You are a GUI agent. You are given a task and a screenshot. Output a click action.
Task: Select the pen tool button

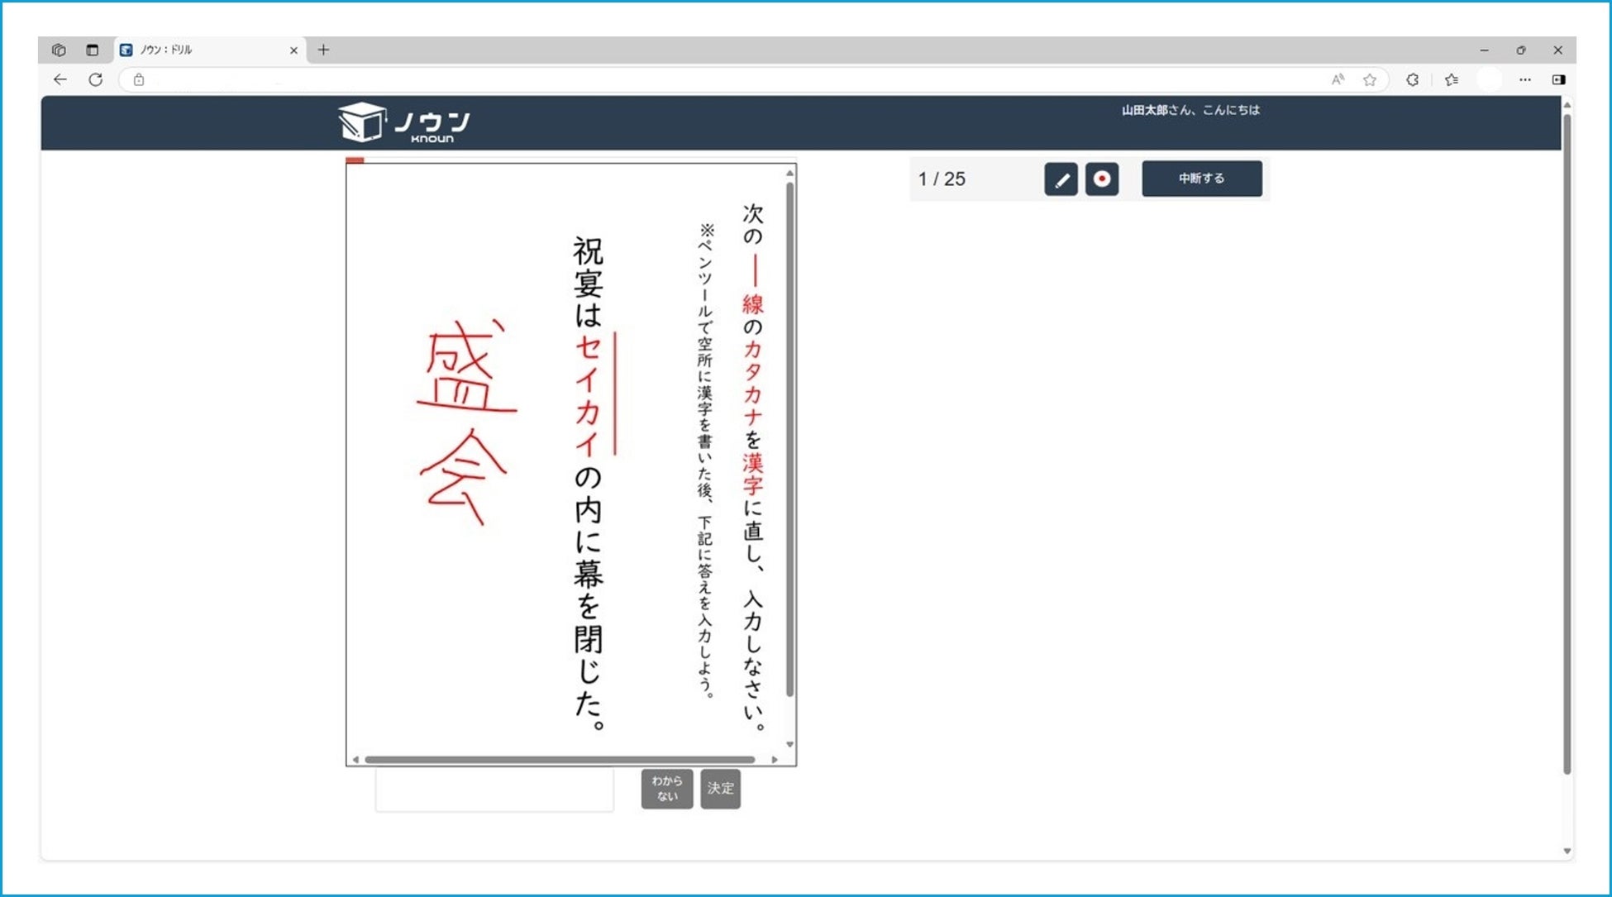point(1061,179)
